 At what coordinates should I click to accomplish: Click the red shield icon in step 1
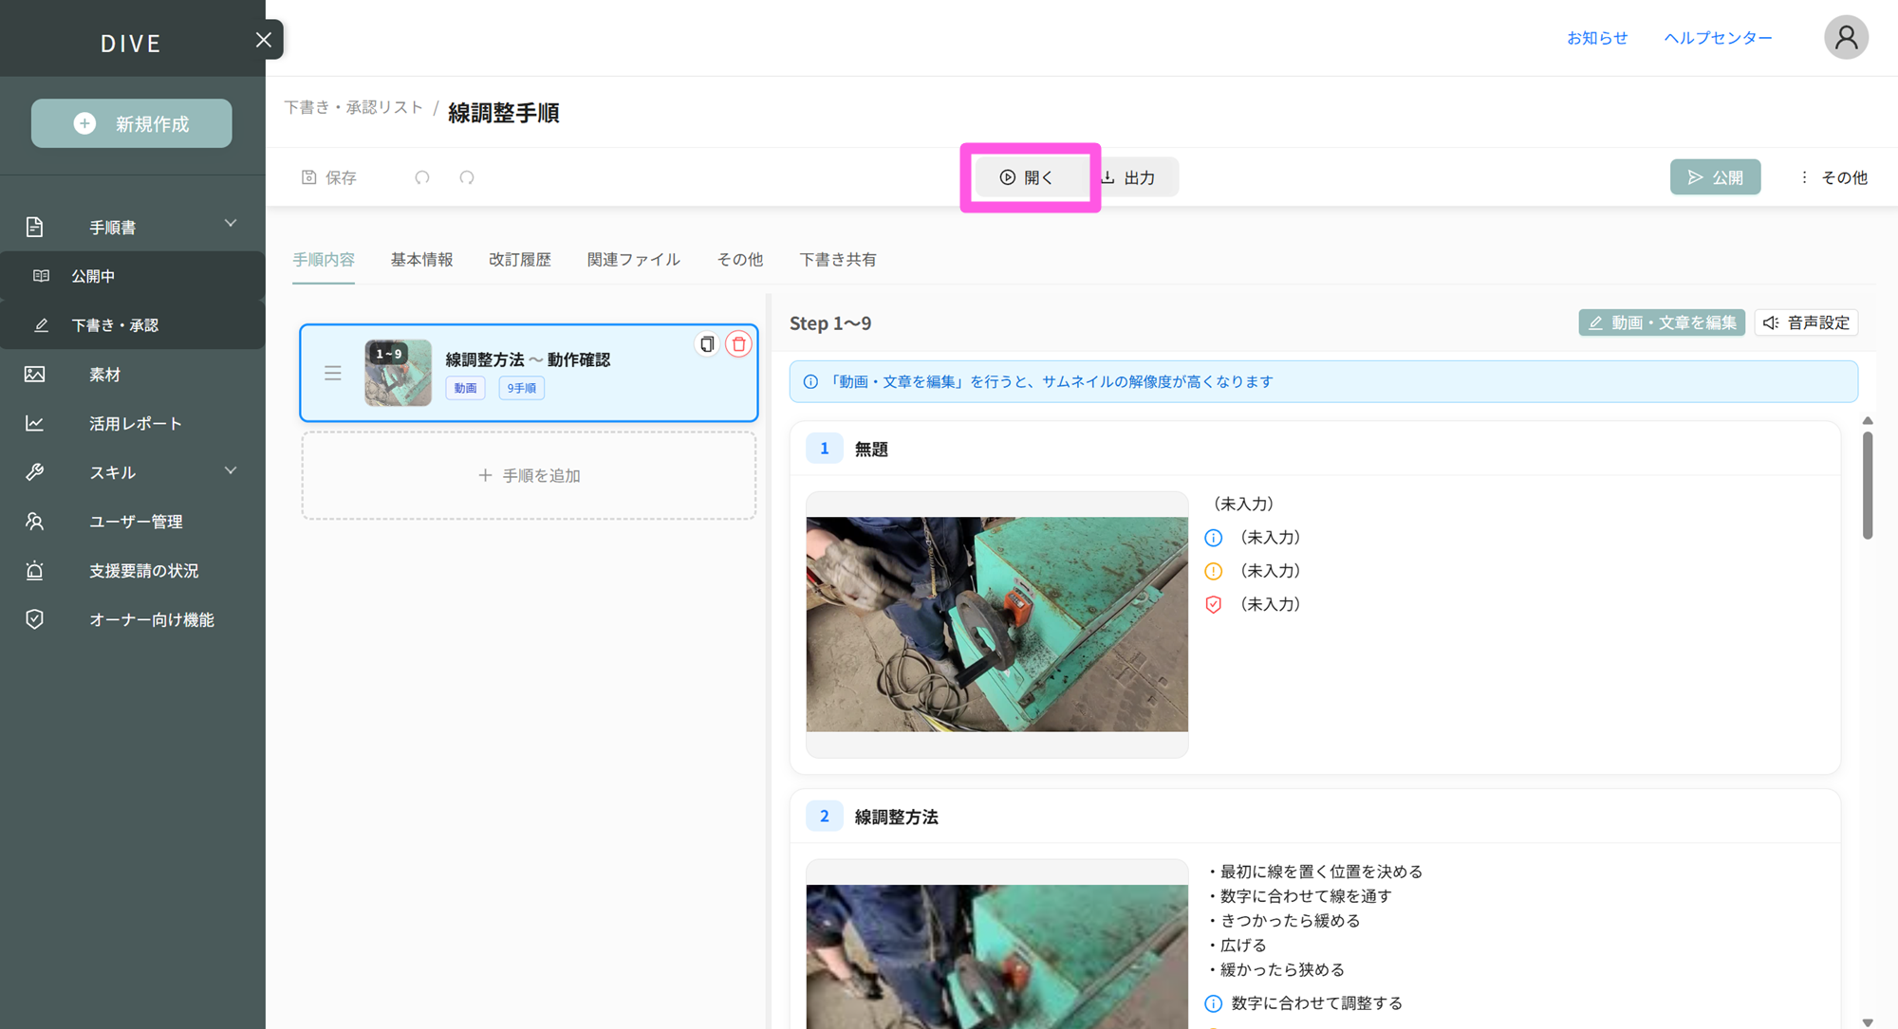pyautogui.click(x=1214, y=604)
